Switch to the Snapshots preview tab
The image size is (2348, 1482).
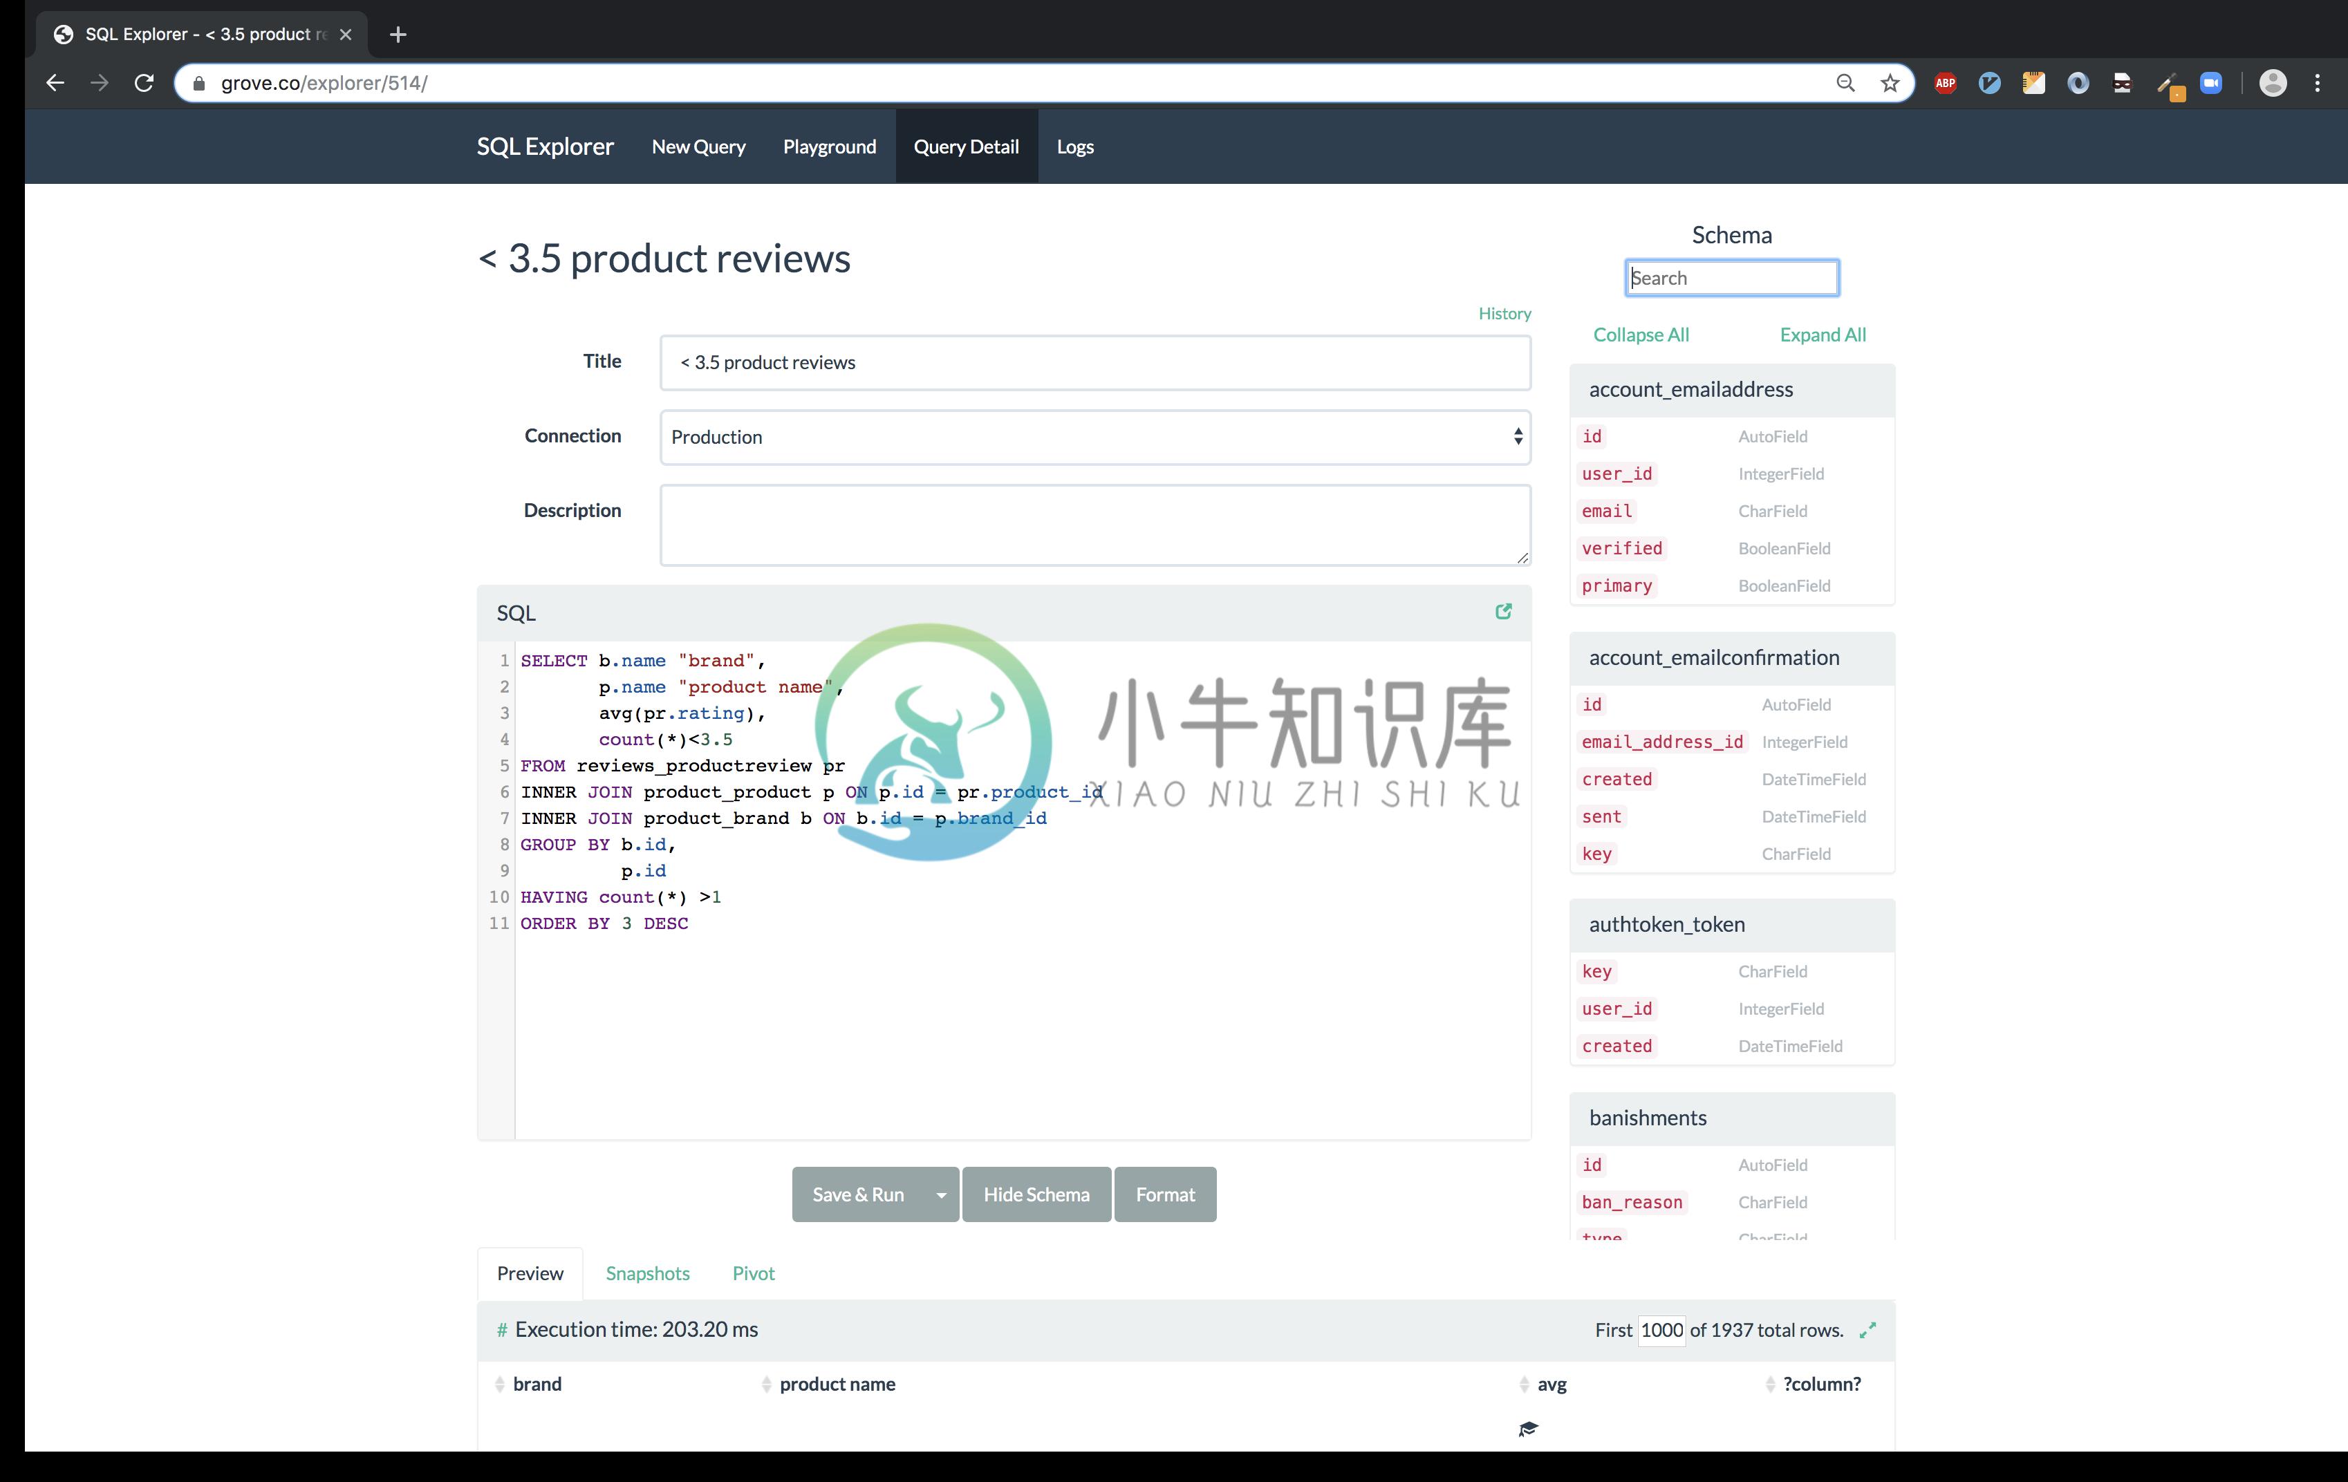click(x=647, y=1272)
